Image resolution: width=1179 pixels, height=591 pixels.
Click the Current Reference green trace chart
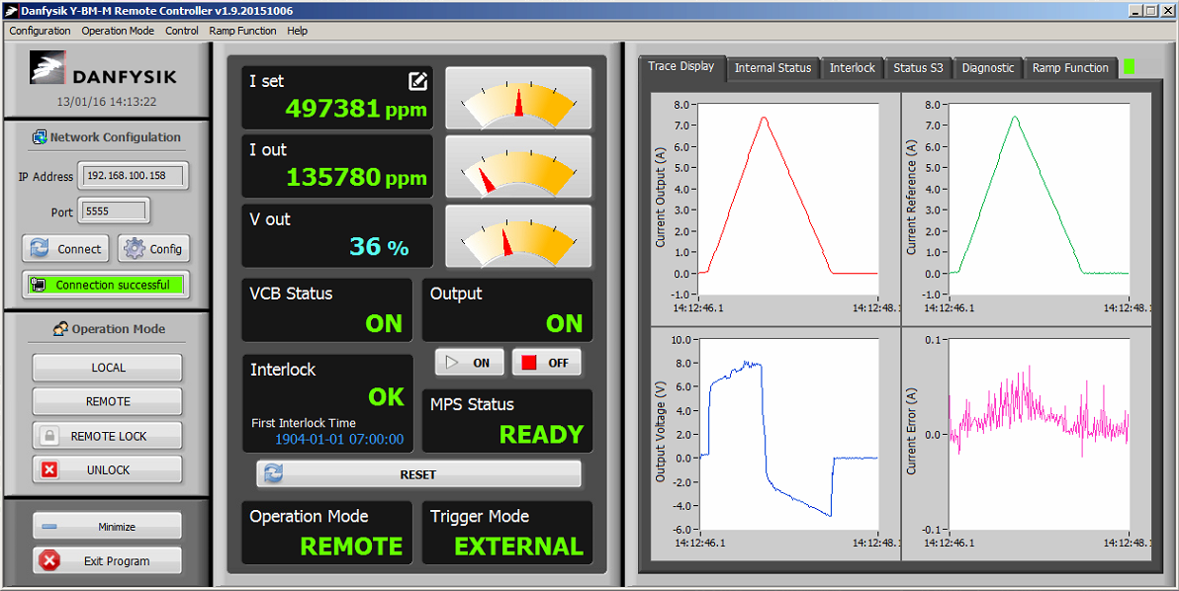[1039, 199]
